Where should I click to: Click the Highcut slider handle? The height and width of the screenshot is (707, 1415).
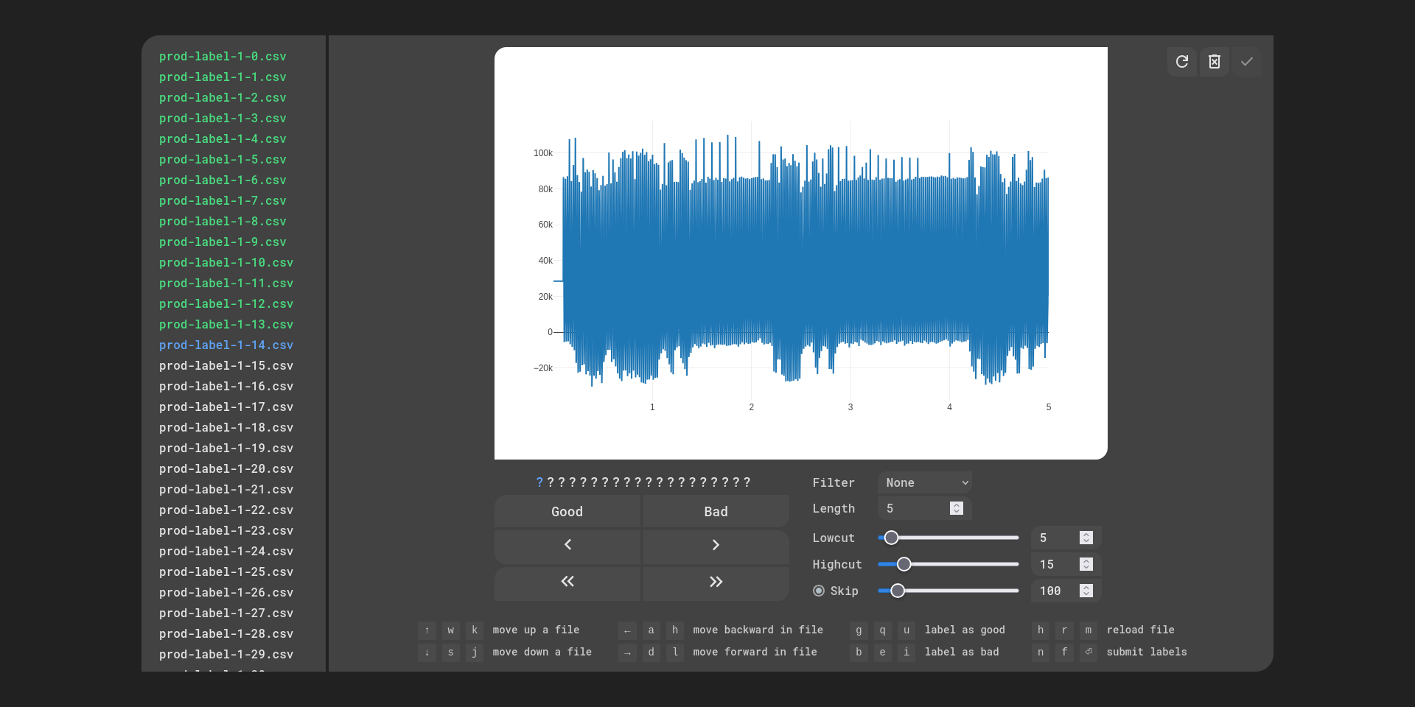[x=904, y=564]
